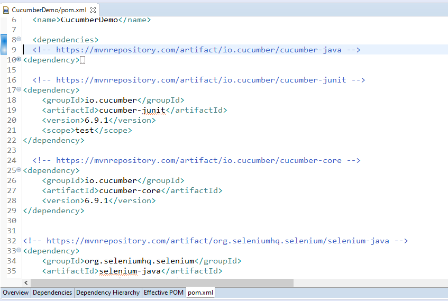Collapse the cucumber-core dependency at line 25
The width and height of the screenshot is (448, 301).
pyautogui.click(x=19, y=169)
